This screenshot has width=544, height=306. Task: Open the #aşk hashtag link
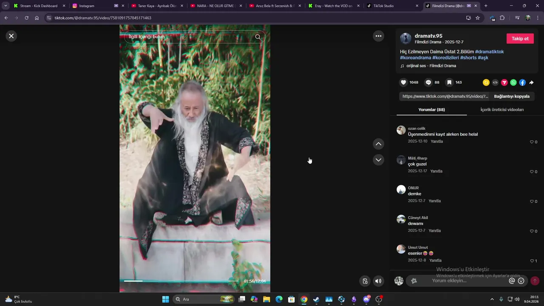coord(483,58)
